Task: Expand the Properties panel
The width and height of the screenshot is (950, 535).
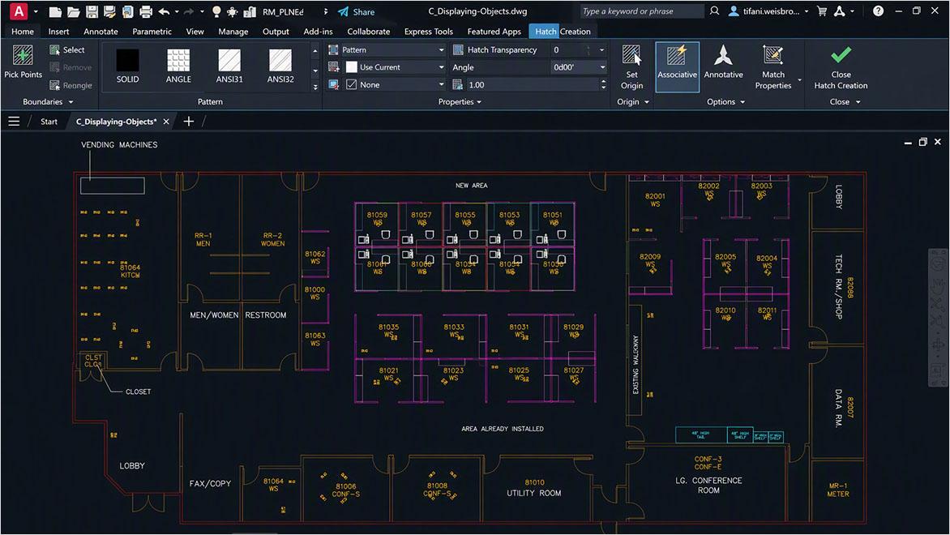Action: coord(460,102)
